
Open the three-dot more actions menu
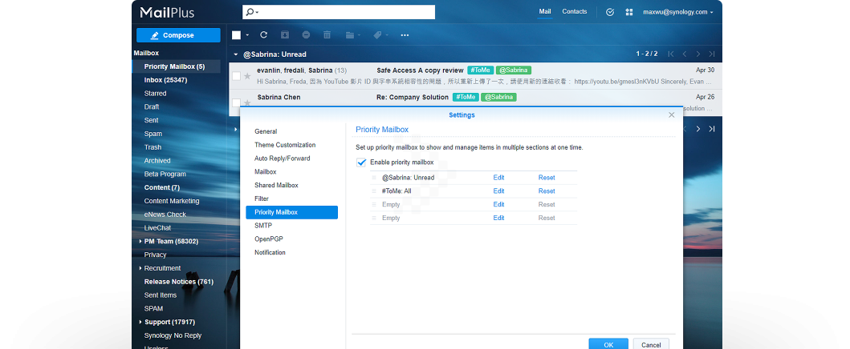click(x=405, y=35)
